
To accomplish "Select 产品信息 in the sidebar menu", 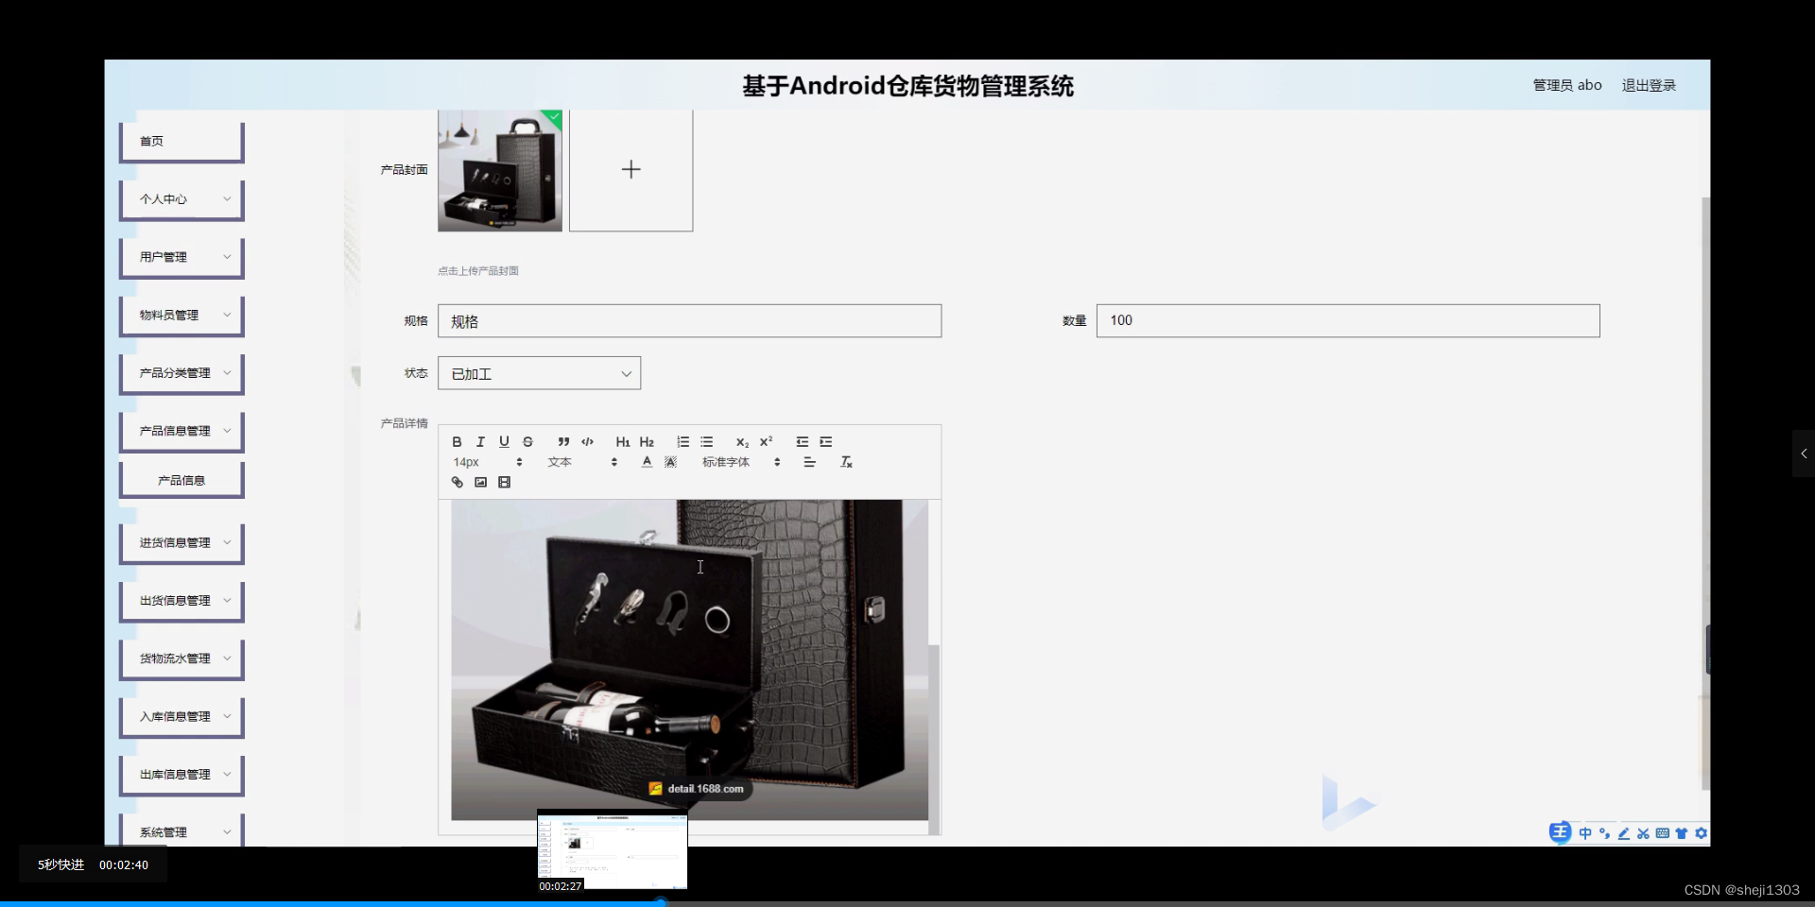I will [x=181, y=479].
